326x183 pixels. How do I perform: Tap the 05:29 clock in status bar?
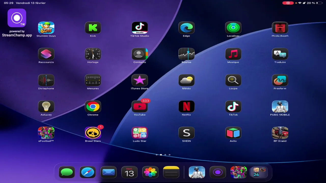(x=8, y=3)
